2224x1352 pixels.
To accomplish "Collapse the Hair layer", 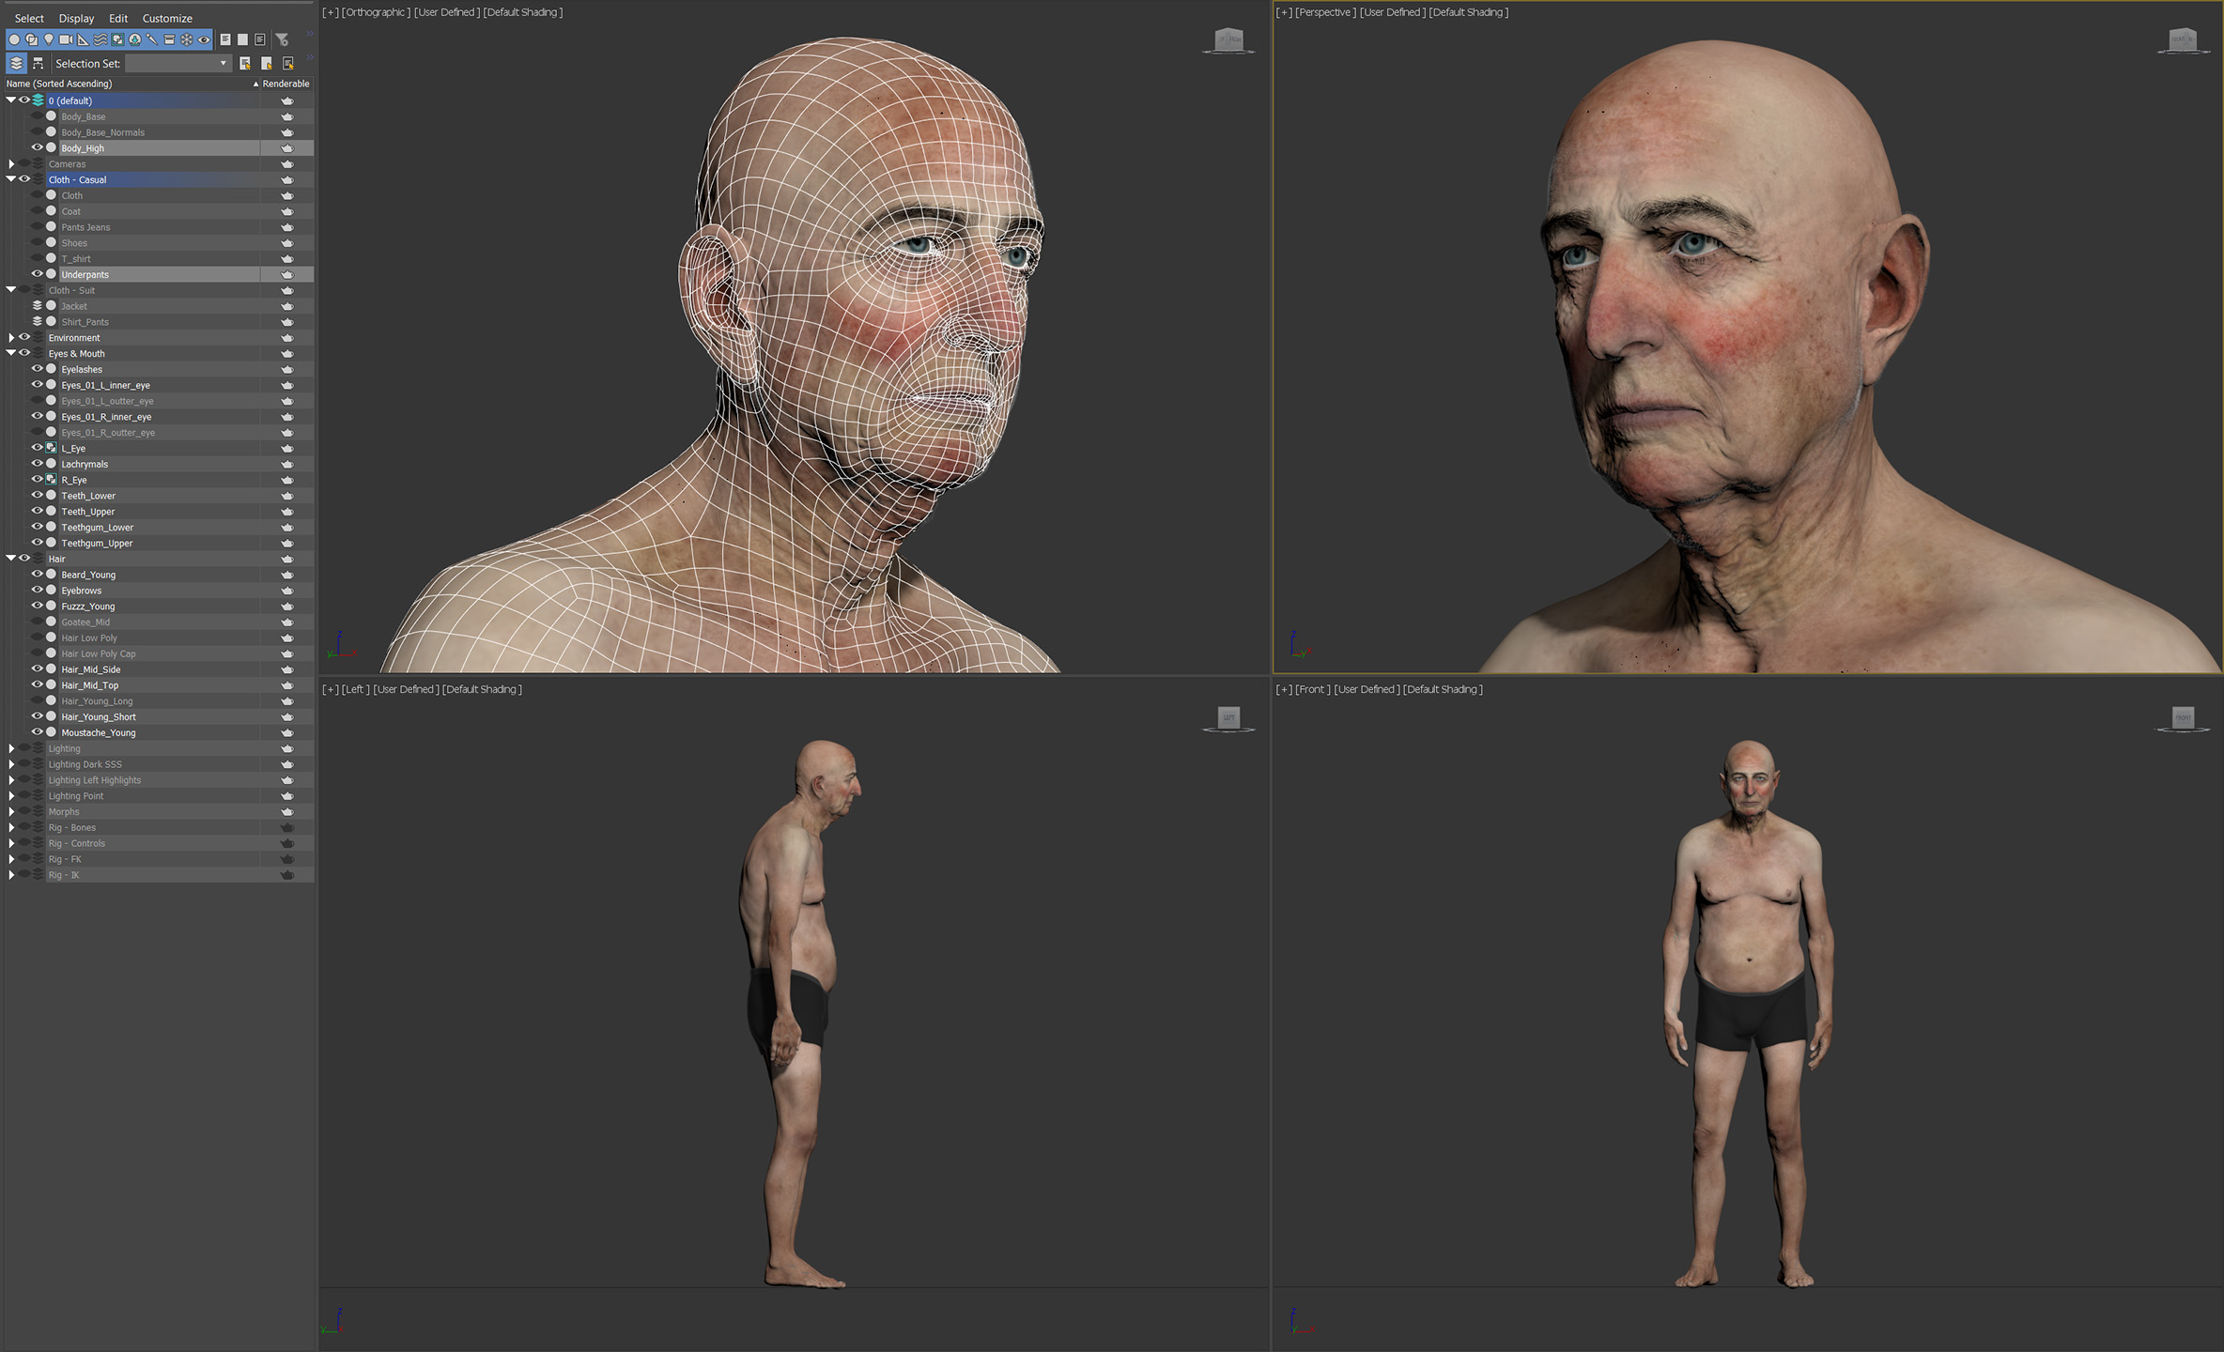I will [11, 558].
